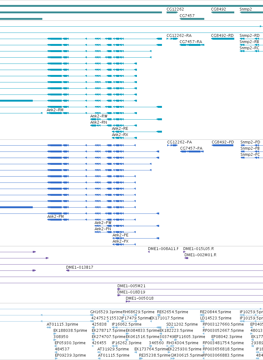Click the Ank2-PW protein label

click(103, 223)
